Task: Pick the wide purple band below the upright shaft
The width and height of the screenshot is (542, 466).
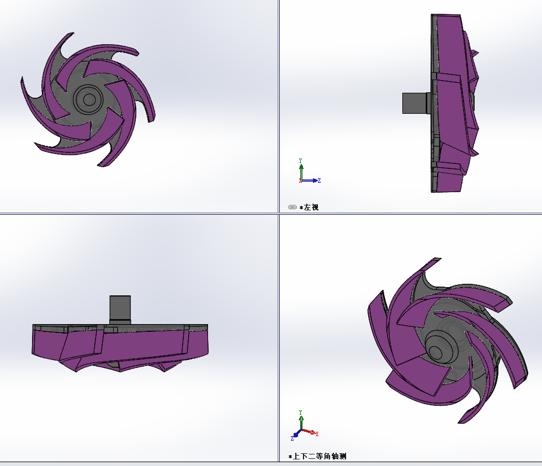Action: pyautogui.click(x=144, y=345)
